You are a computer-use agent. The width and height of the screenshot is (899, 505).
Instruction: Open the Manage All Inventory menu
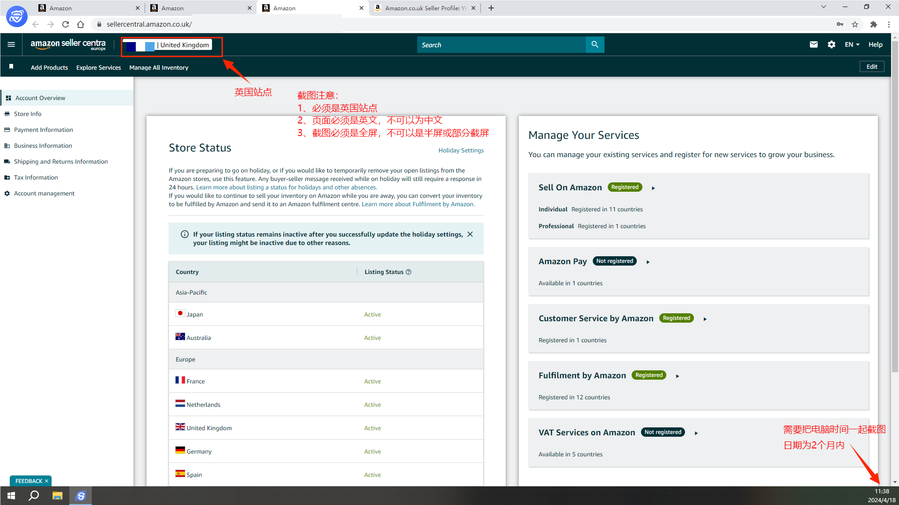(x=159, y=67)
